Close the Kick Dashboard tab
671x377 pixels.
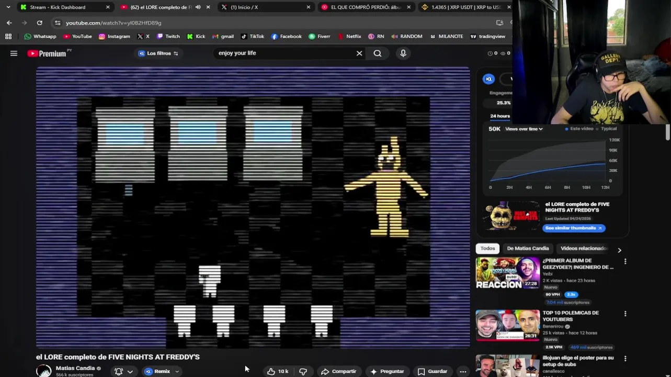pyautogui.click(x=108, y=7)
